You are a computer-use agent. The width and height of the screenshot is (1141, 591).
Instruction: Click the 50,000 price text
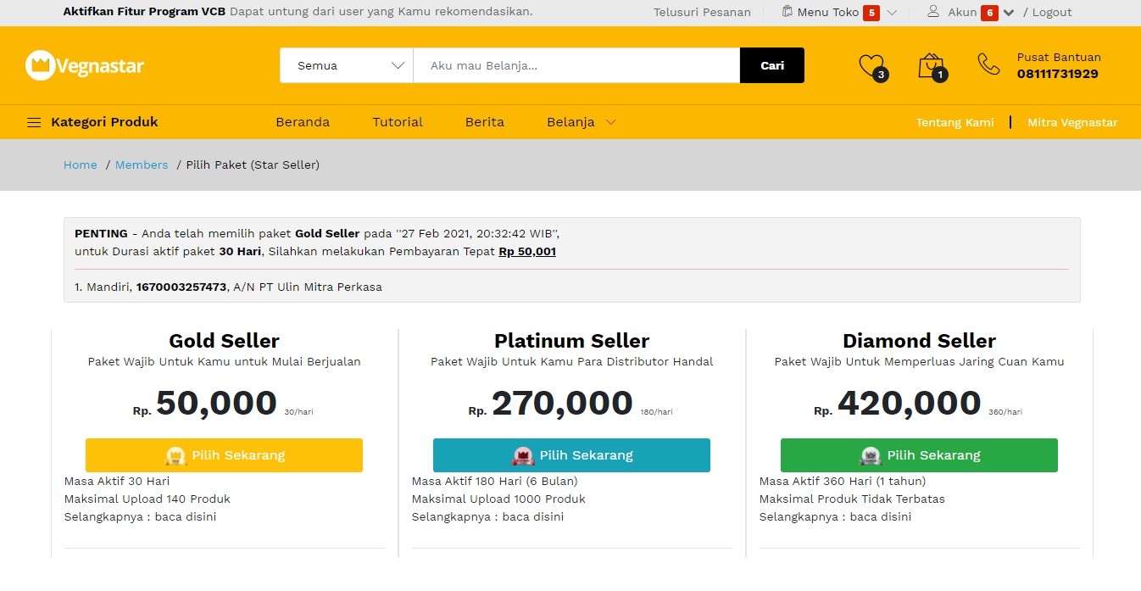[216, 403]
